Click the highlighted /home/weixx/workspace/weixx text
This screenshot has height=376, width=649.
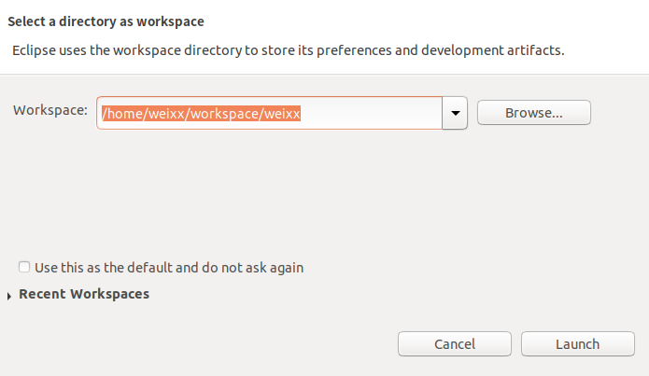point(201,113)
